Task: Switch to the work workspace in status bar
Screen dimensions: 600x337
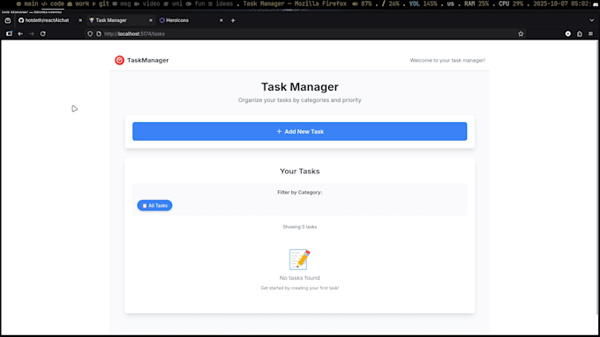Action: pyautogui.click(x=78, y=4)
